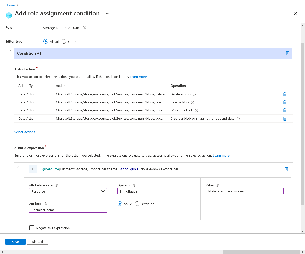Open the Container name Attribute dropdown

pos(68,210)
